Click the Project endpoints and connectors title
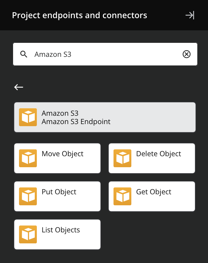This screenshot has height=263, width=208. coord(79,15)
